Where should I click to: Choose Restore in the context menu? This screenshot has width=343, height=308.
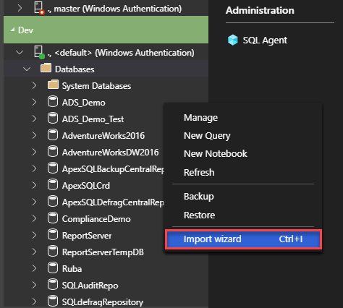pos(199,215)
